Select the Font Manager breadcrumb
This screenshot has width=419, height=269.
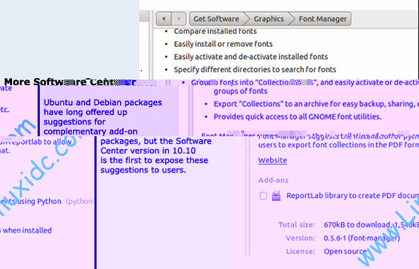(322, 18)
